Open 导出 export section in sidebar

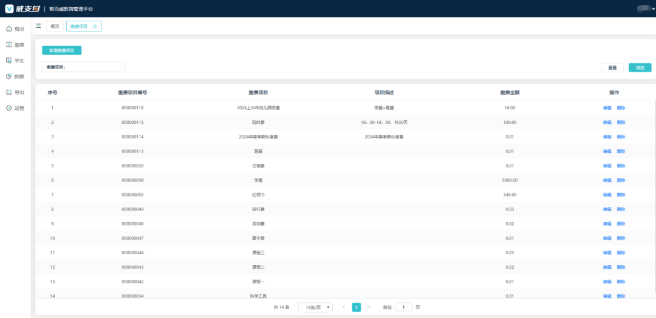(15, 92)
